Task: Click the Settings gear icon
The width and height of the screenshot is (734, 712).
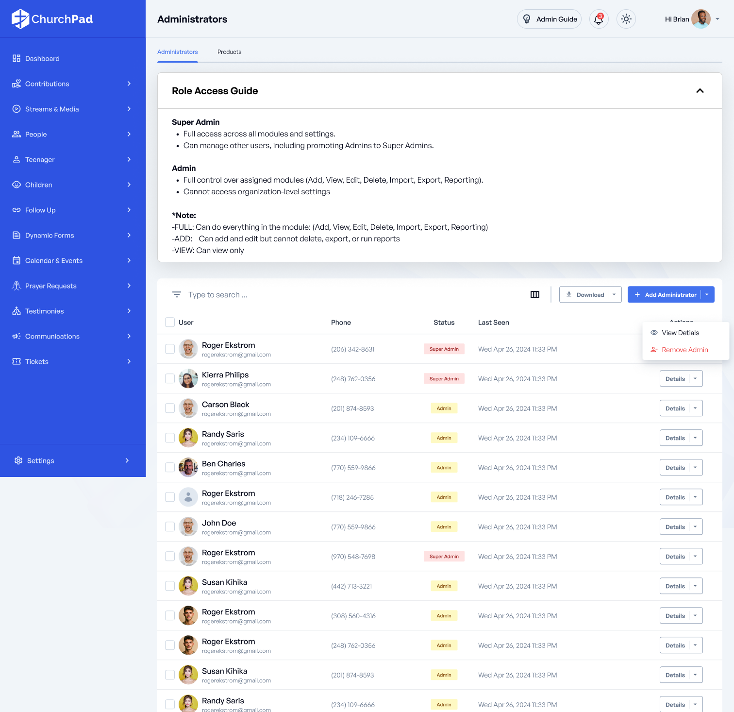Action: (x=18, y=460)
